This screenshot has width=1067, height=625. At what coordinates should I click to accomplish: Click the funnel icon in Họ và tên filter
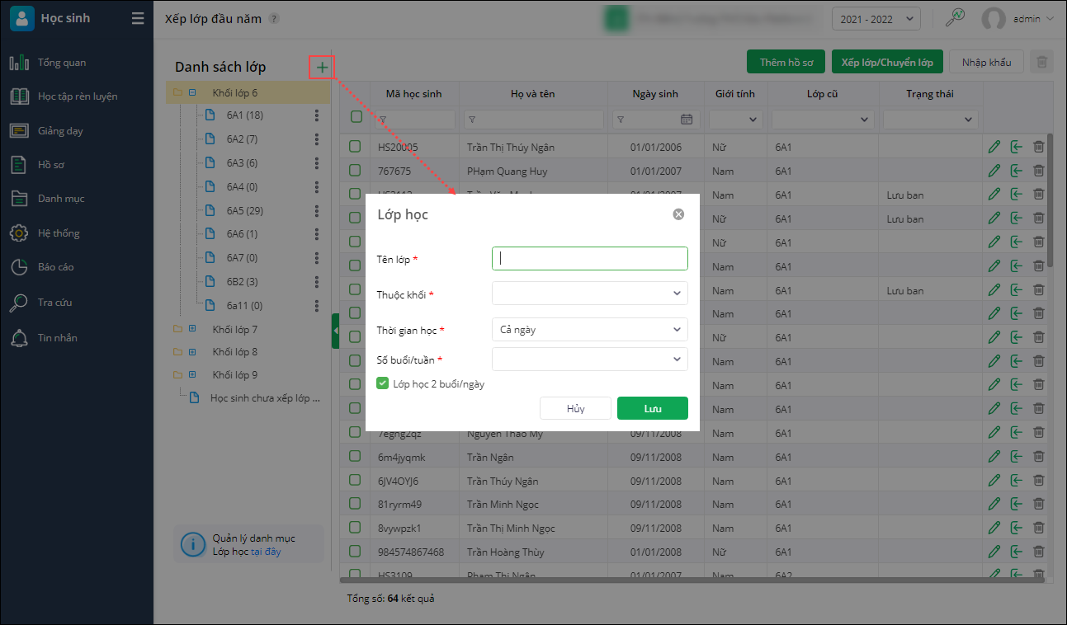click(471, 120)
